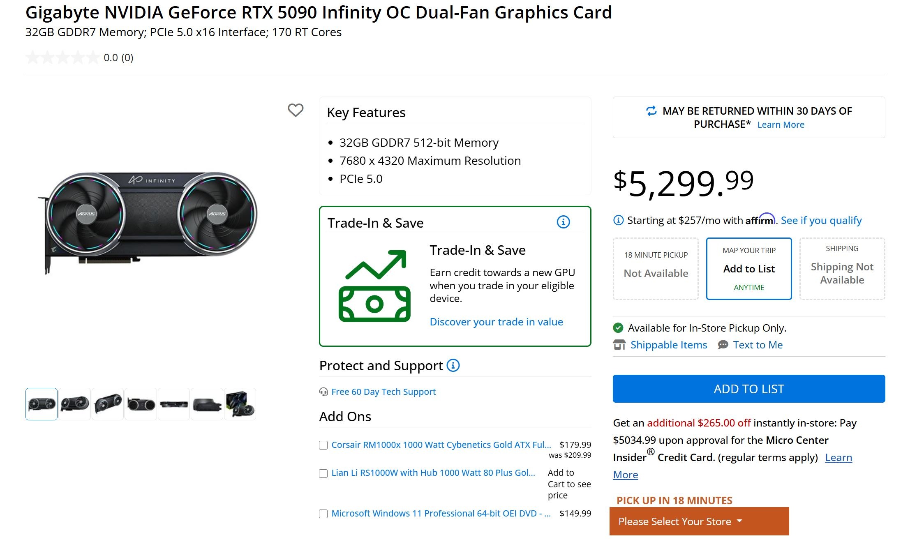Click See if you qualify link
The image size is (917, 558).
(821, 220)
